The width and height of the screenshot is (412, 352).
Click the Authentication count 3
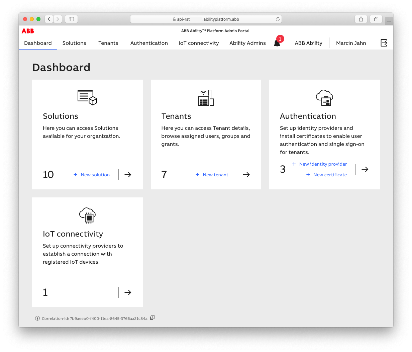pos(283,169)
